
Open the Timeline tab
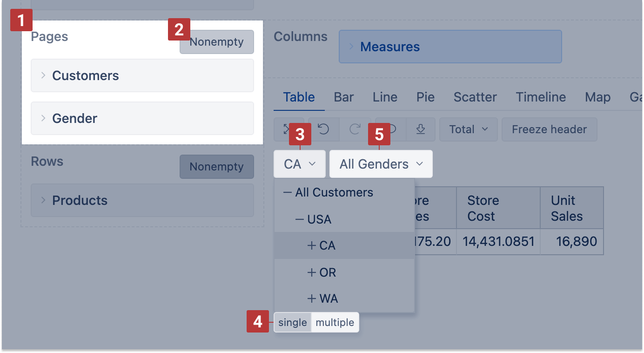(x=541, y=97)
